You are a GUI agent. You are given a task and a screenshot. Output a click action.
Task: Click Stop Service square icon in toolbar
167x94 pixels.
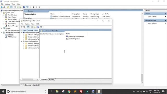(34, 7)
